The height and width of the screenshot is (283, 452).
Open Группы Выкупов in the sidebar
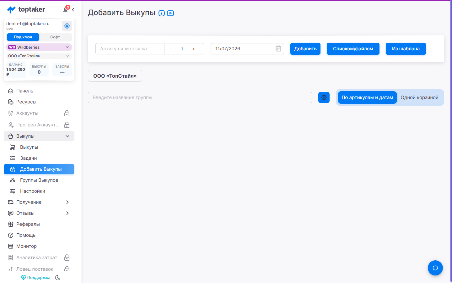(x=39, y=180)
